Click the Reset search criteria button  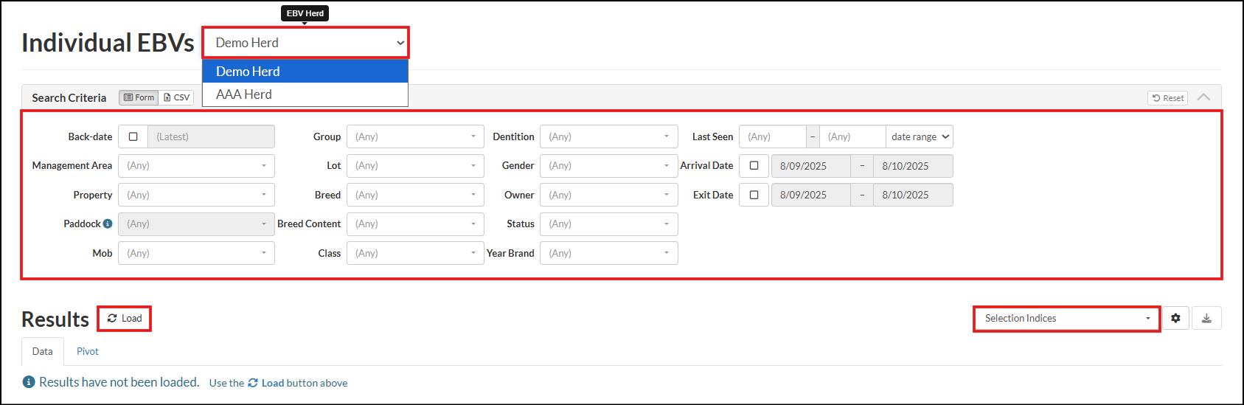pyautogui.click(x=1167, y=98)
